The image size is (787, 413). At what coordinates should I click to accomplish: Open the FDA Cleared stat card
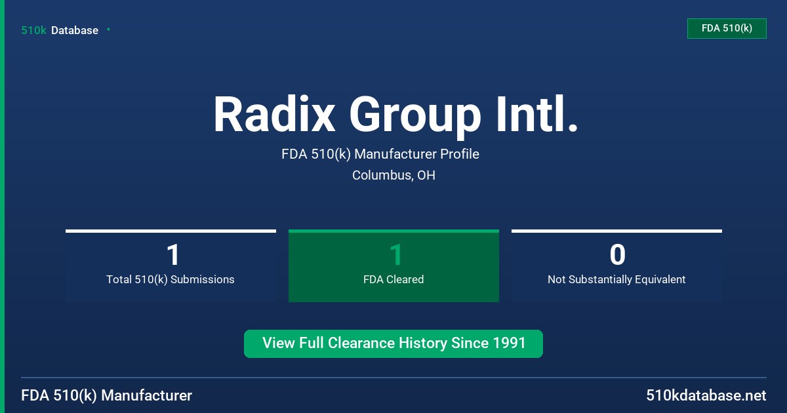tap(393, 265)
